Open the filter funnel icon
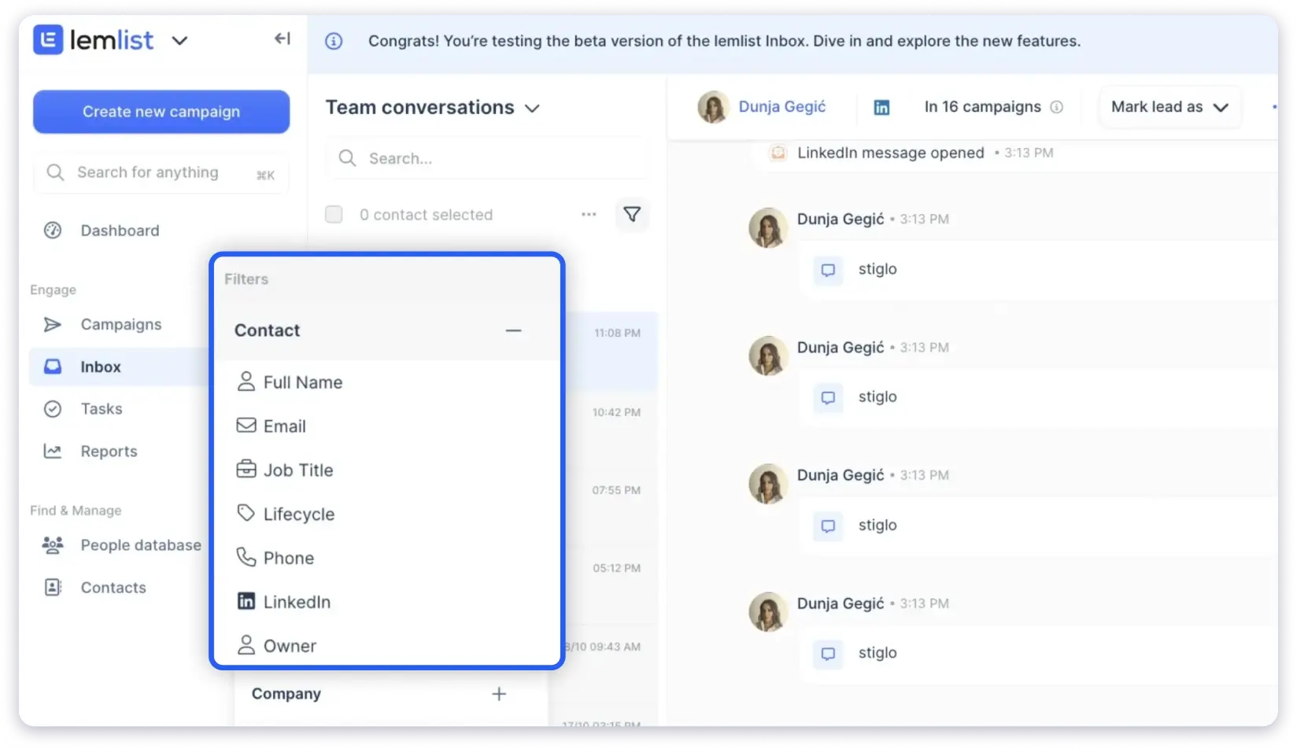 (x=632, y=214)
